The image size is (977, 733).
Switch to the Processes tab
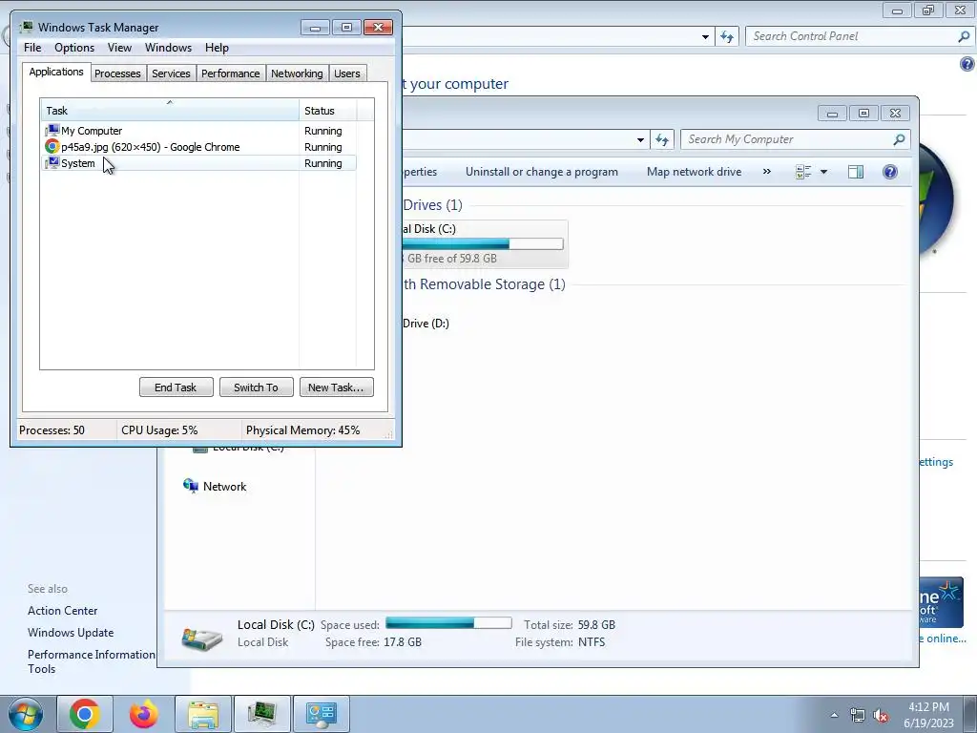(117, 73)
